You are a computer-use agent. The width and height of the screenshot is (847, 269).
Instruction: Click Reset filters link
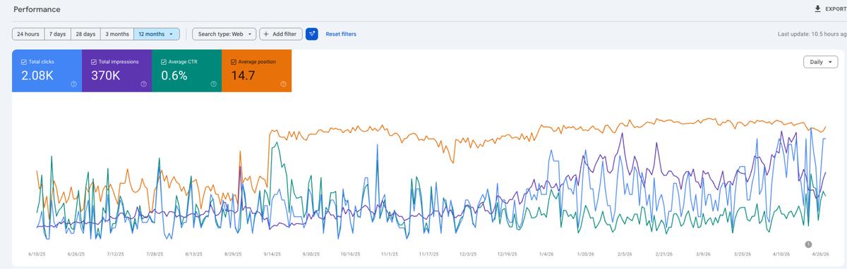[x=341, y=34]
